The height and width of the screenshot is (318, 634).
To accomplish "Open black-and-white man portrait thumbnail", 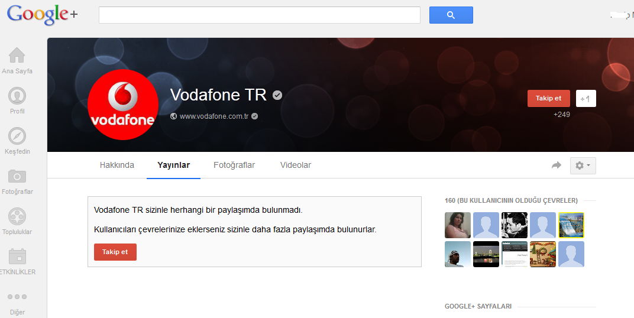I will coord(515,225).
